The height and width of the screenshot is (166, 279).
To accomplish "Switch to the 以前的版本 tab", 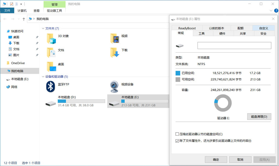I will (x=217, y=28).
